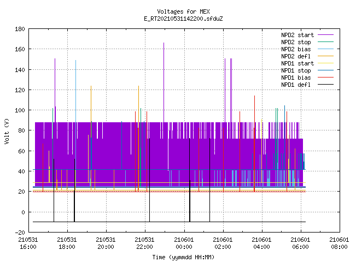Select the NPD2 start legend label
Viewport: 350px width, 262px height.
click(297, 35)
